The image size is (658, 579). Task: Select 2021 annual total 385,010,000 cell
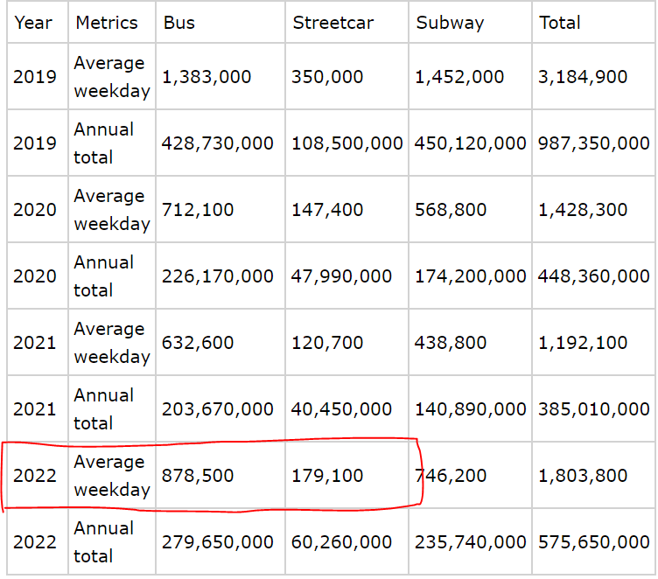pyautogui.click(x=594, y=409)
